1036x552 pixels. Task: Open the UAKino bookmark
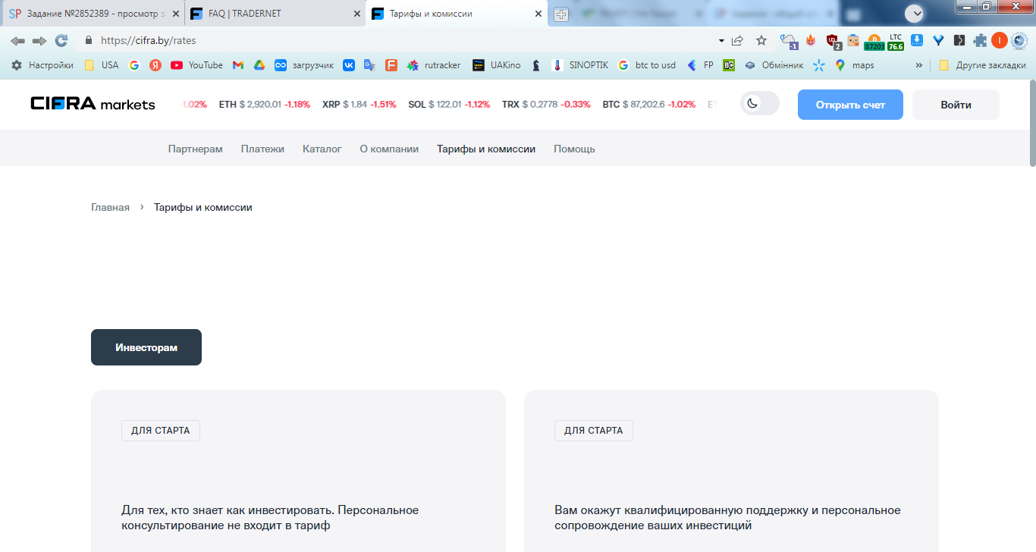[497, 65]
